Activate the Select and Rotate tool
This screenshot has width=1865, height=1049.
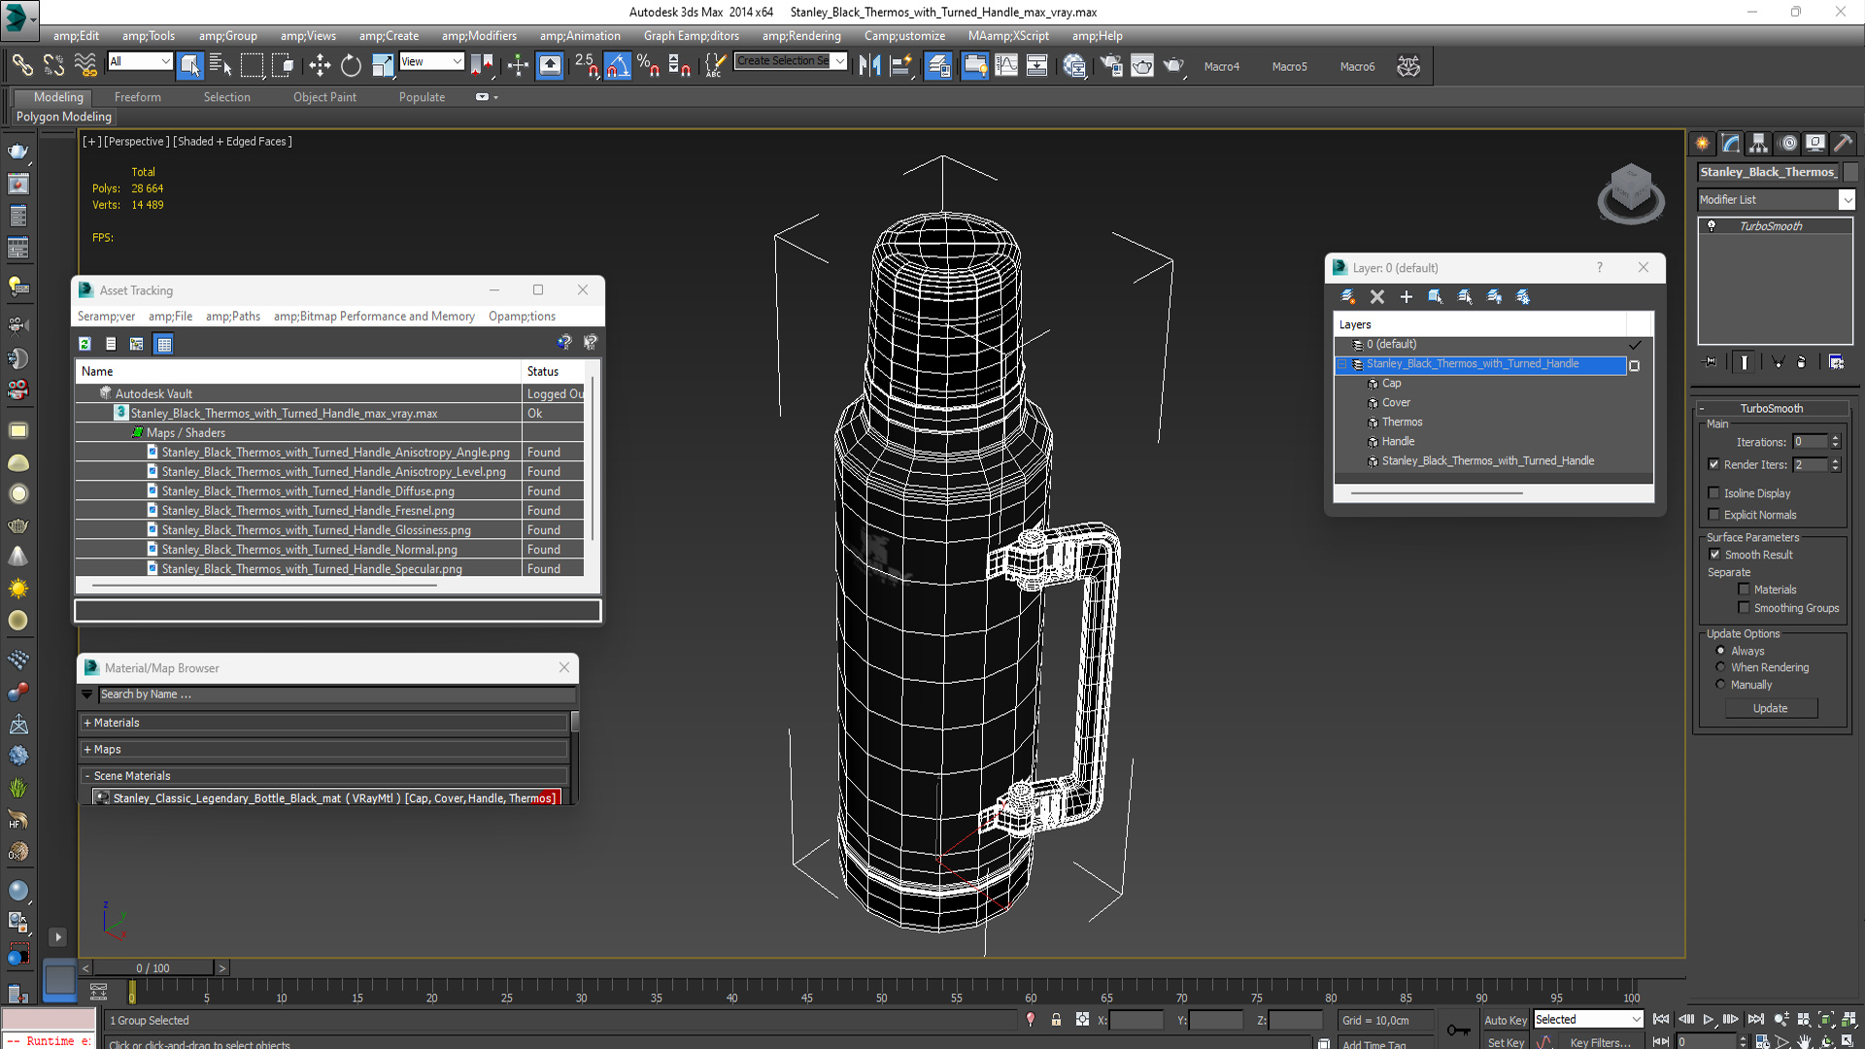351,66
